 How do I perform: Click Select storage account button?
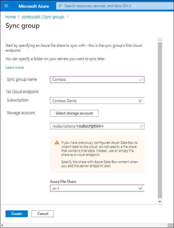(74, 113)
